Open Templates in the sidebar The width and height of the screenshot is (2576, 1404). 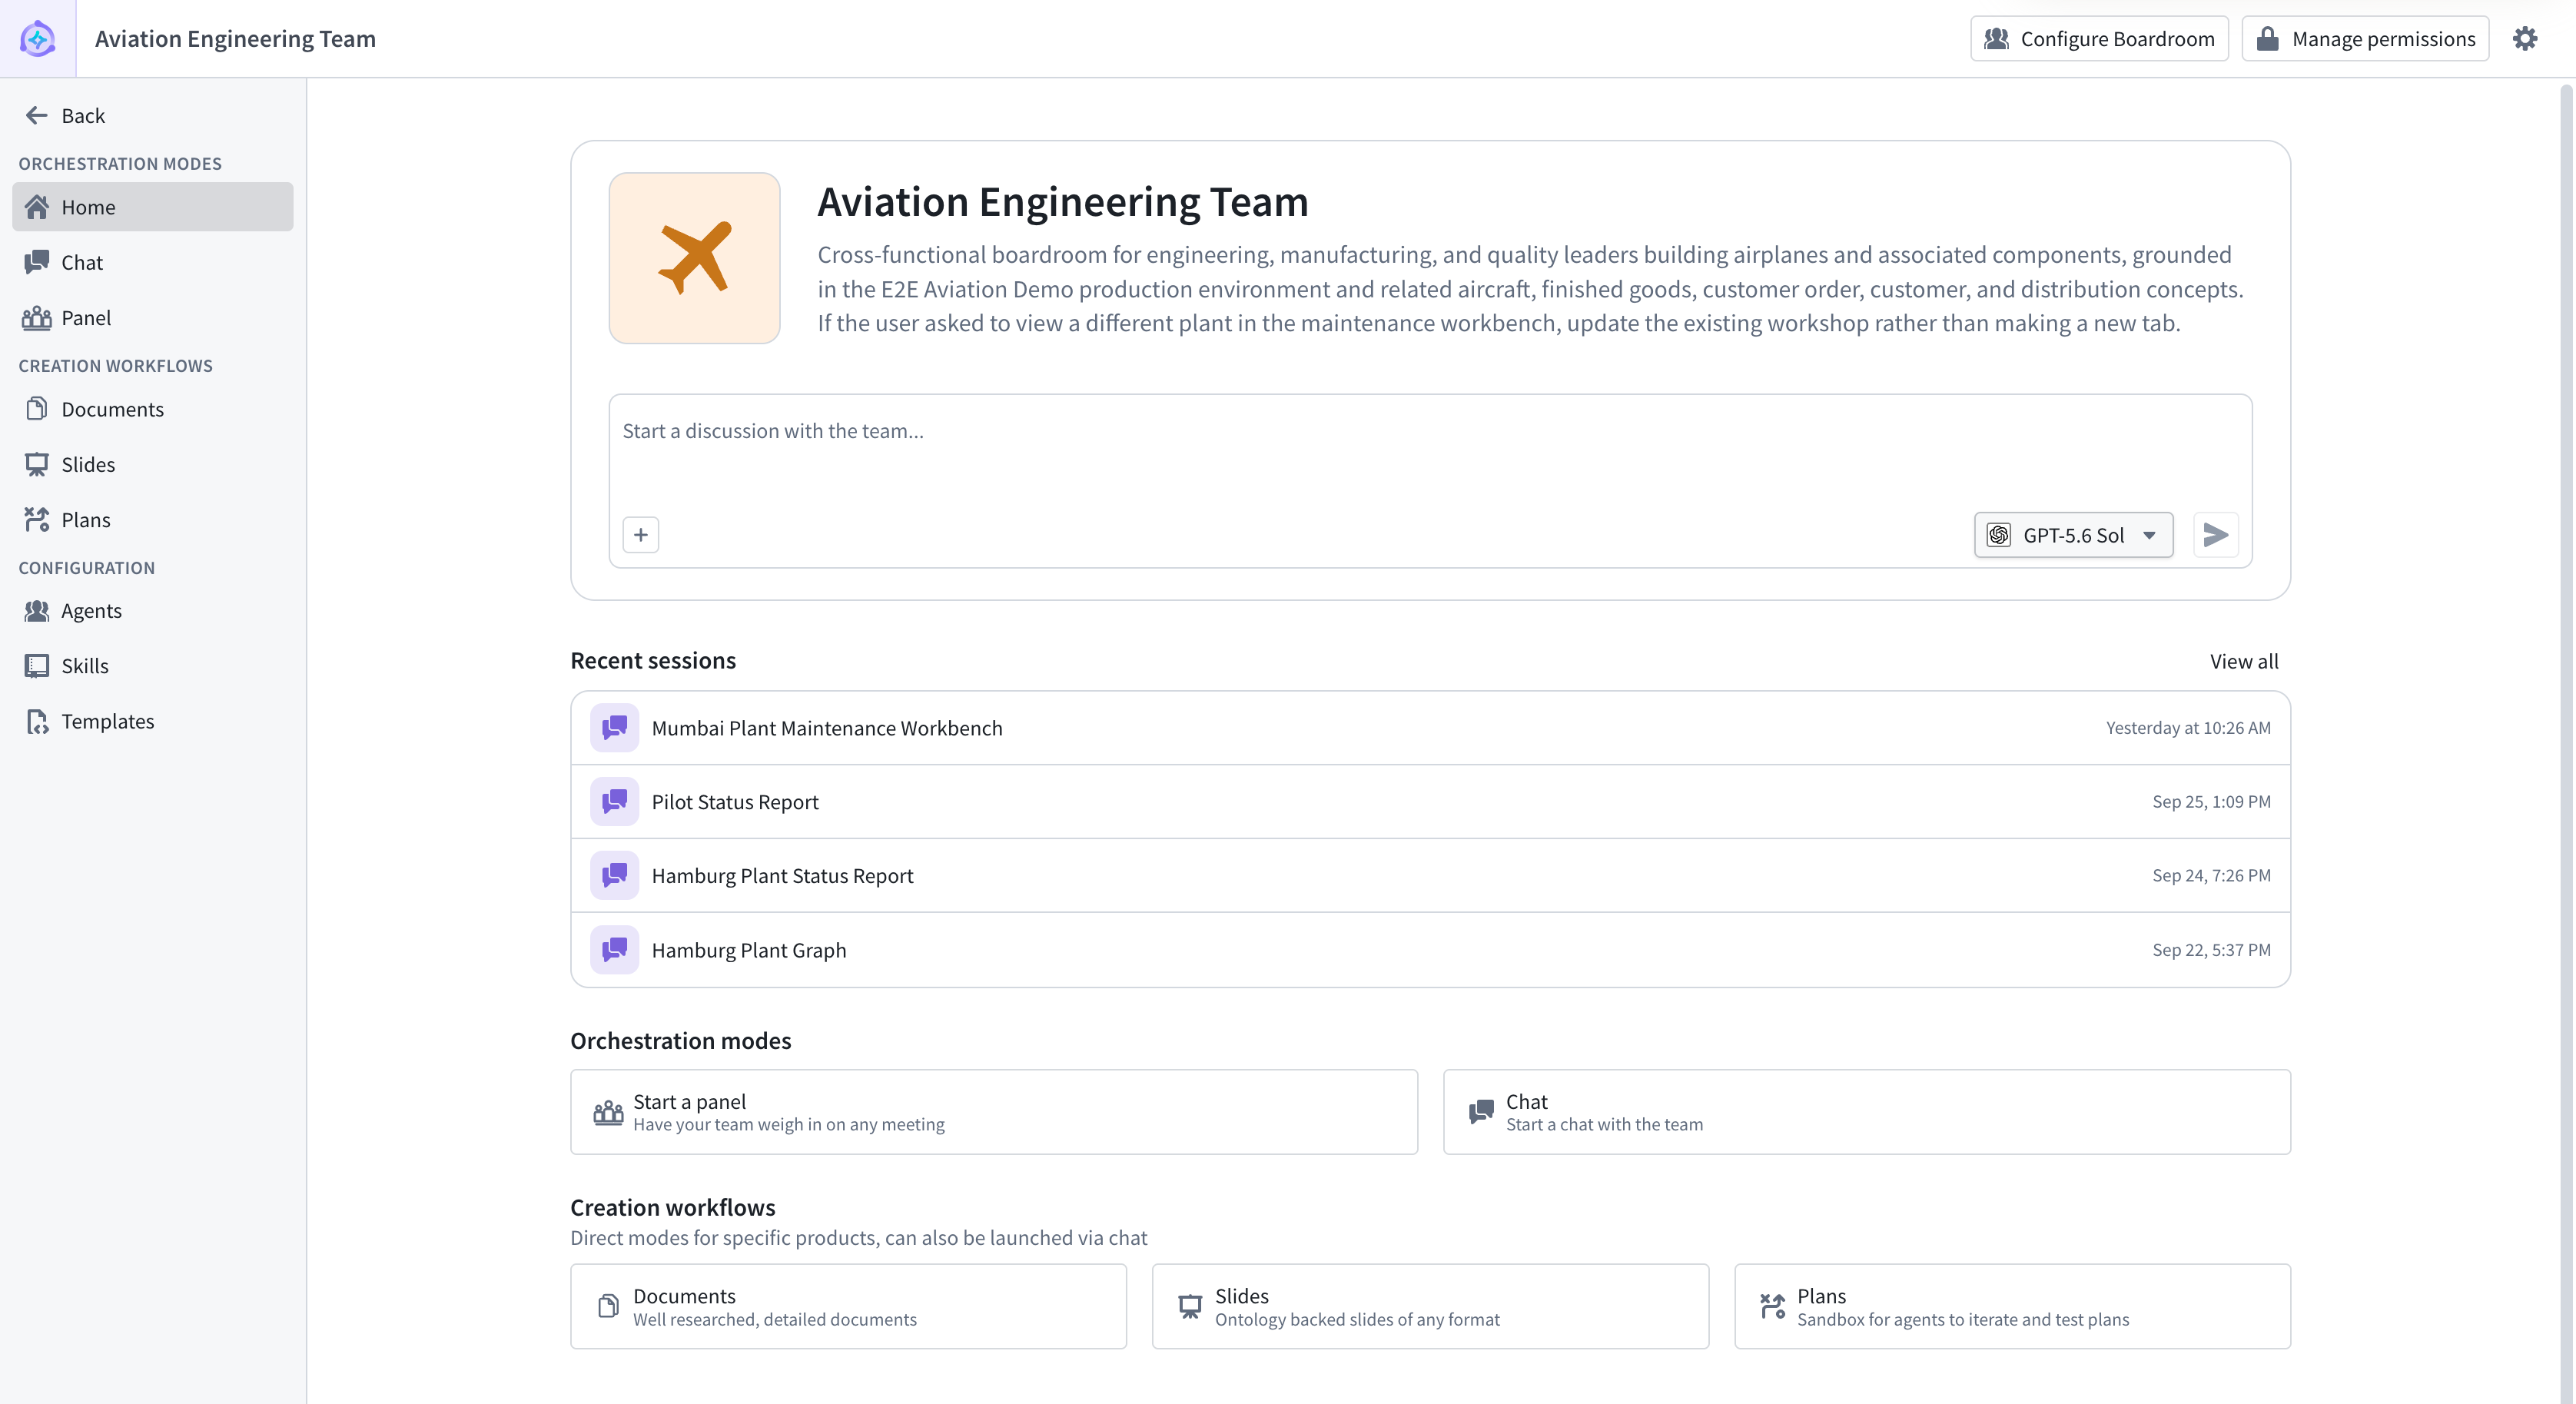153,721
